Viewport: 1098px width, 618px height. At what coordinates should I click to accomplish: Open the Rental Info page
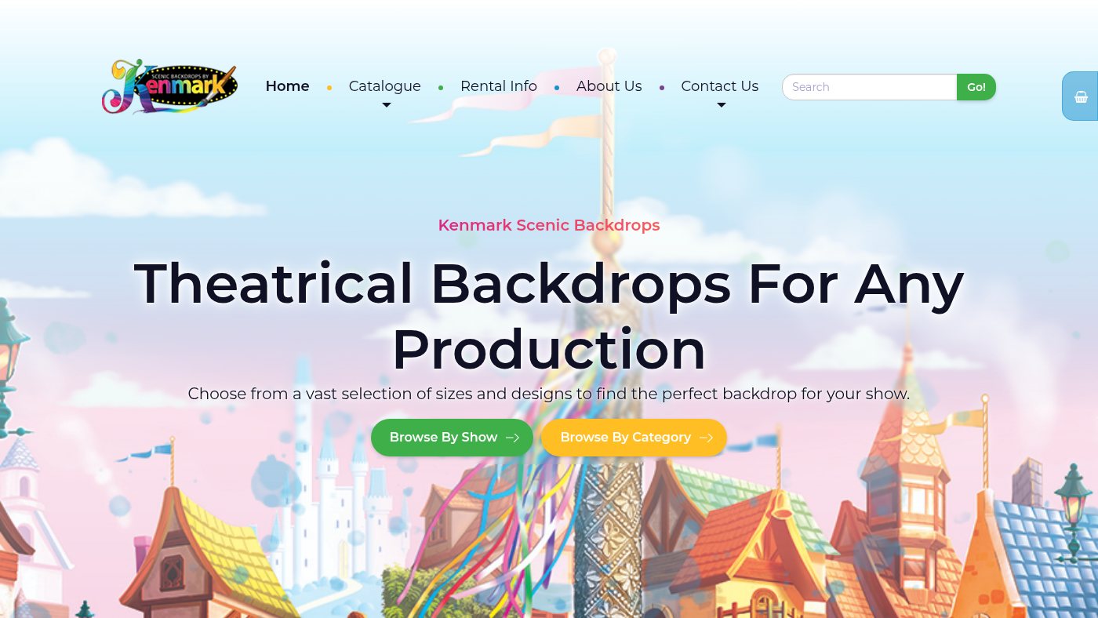(x=499, y=86)
